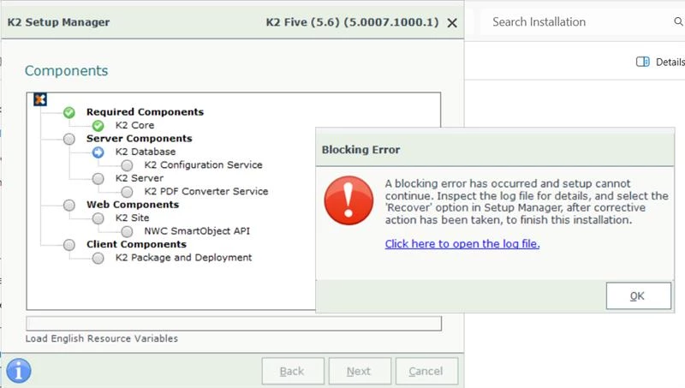Image resolution: width=685 pixels, height=388 pixels.
Task: Select the 'Client Components' tree label
Action: click(136, 244)
